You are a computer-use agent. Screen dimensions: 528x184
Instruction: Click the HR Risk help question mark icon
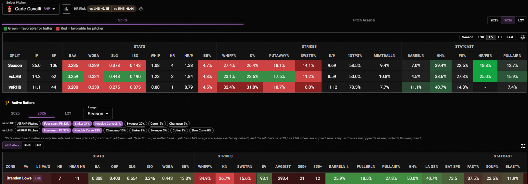(x=141, y=9)
